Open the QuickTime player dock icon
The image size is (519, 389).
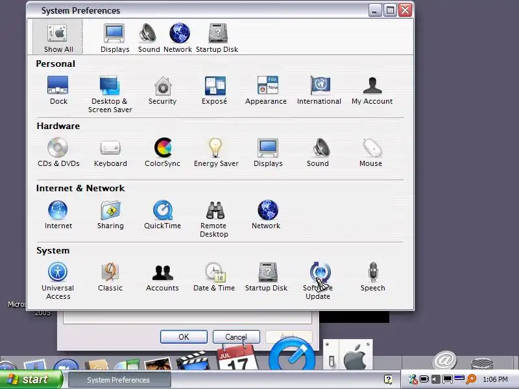(292, 355)
